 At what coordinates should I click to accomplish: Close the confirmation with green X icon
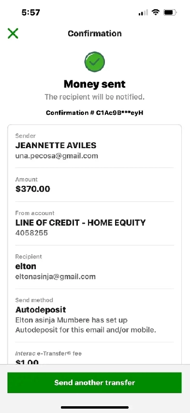pos(13,33)
